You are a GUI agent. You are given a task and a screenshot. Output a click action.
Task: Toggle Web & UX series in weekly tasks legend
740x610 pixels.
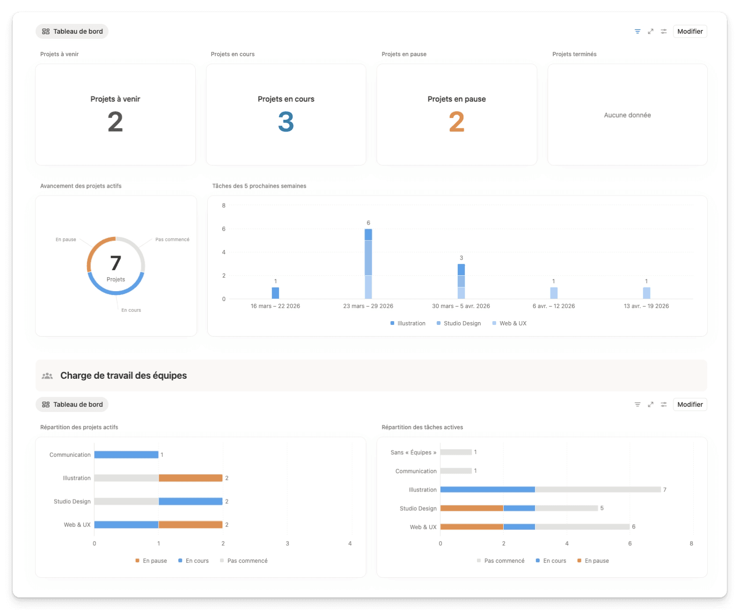(x=509, y=323)
